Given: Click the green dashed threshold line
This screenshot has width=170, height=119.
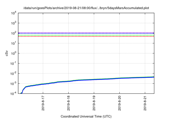Looking at the screenshot, I should (x=86, y=35).
